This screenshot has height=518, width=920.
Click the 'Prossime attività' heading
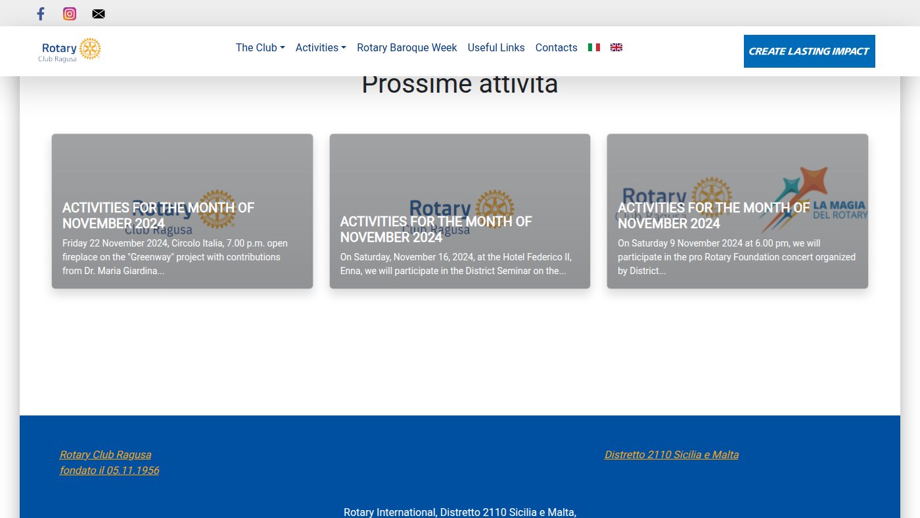460,85
